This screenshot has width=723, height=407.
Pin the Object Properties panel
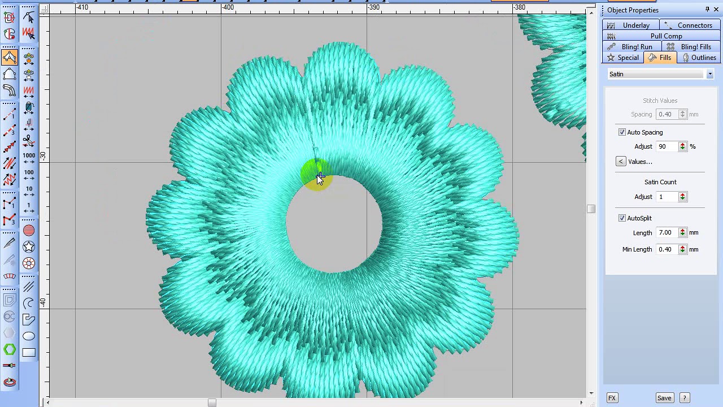(x=707, y=10)
